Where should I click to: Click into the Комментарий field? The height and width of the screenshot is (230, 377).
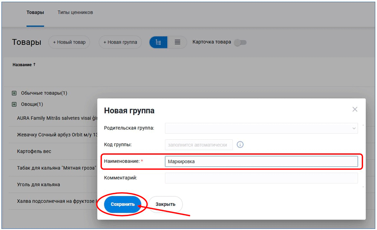tap(261, 178)
